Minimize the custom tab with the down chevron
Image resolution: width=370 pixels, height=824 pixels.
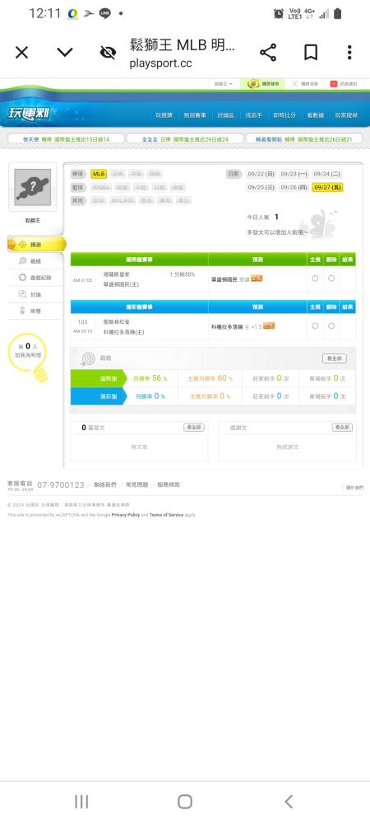[x=65, y=53]
